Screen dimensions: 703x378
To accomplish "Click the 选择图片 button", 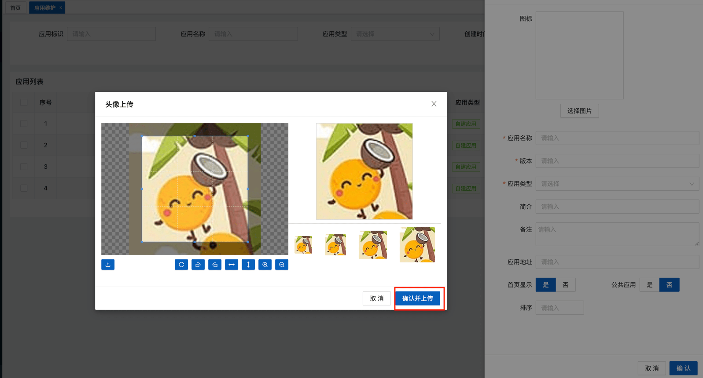I will pos(579,111).
